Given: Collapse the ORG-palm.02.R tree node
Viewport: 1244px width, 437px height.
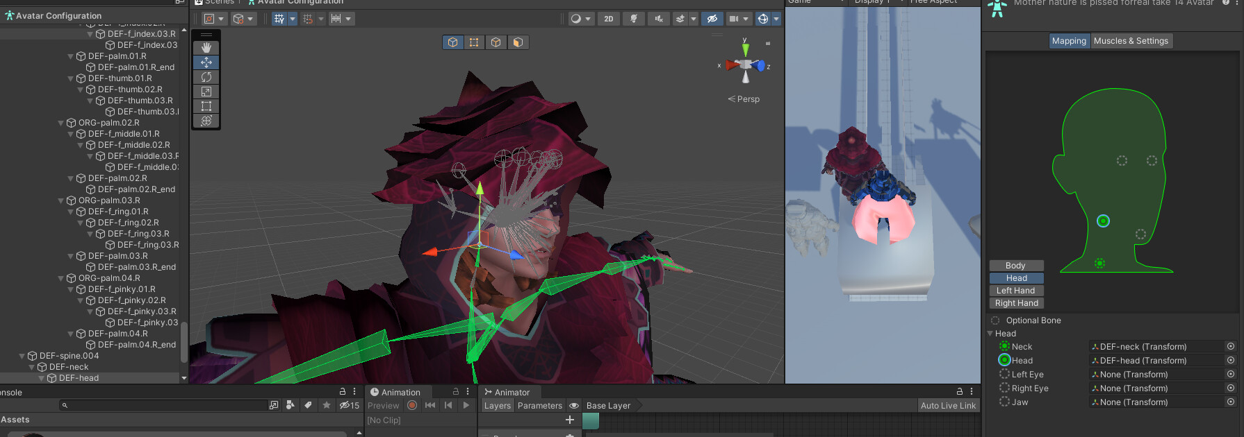Looking at the screenshot, I should [60, 123].
